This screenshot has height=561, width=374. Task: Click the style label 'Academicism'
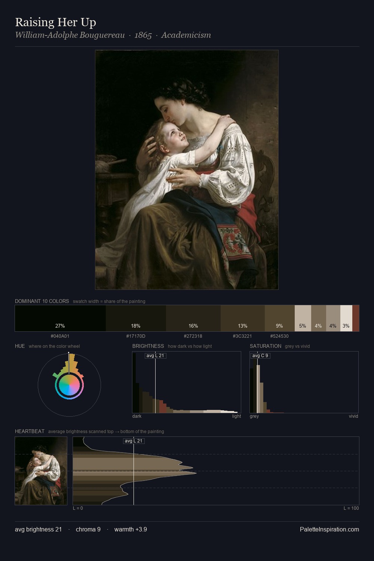tap(186, 35)
